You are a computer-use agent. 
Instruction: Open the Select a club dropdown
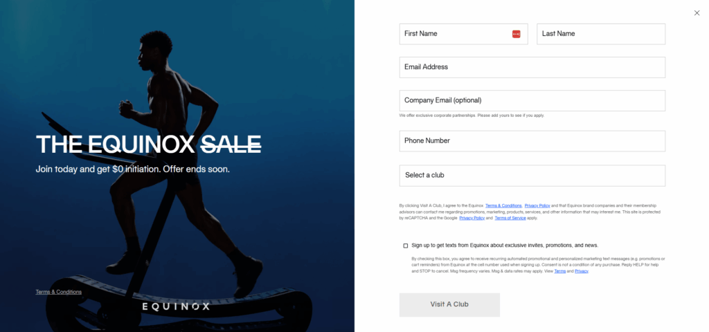(532, 175)
